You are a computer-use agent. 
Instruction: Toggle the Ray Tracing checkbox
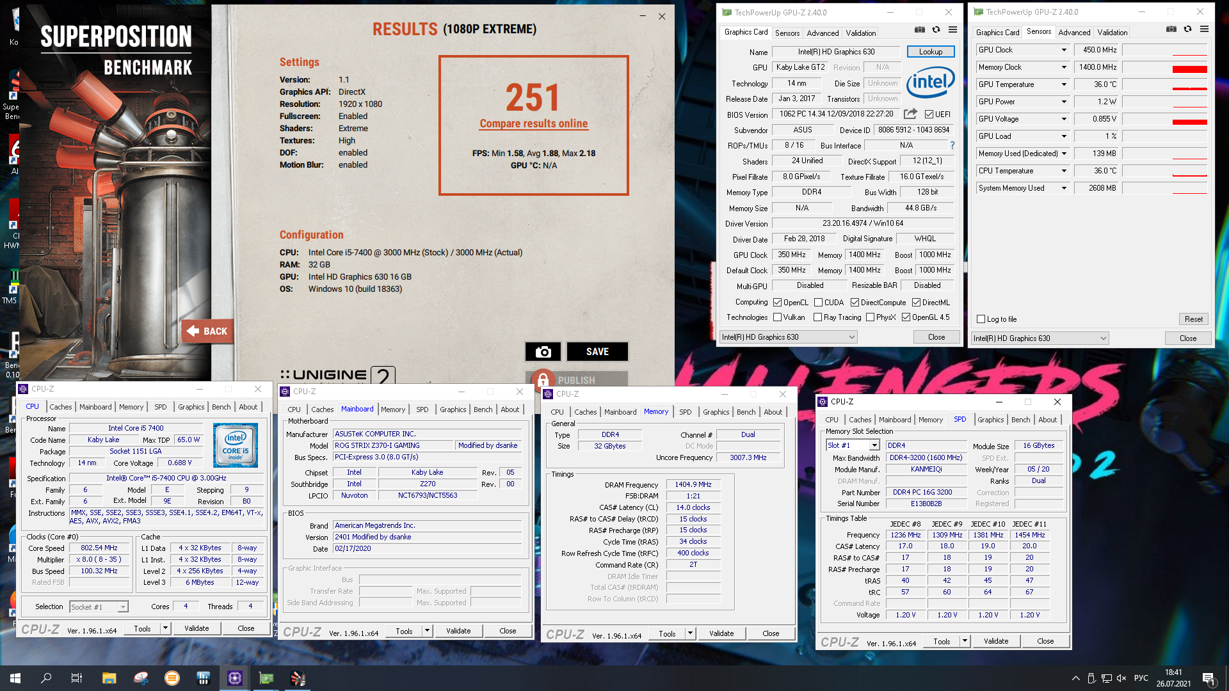pos(817,317)
